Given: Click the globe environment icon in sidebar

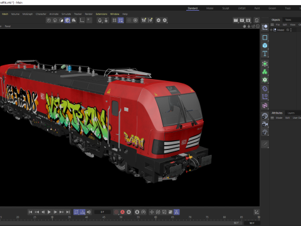Looking at the screenshot, I should (x=265, y=116).
